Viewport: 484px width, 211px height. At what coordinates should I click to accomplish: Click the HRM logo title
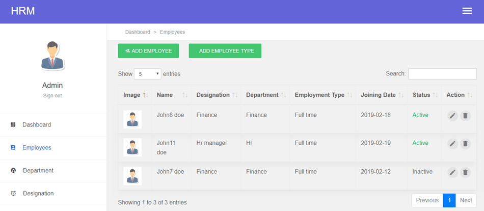(x=23, y=11)
